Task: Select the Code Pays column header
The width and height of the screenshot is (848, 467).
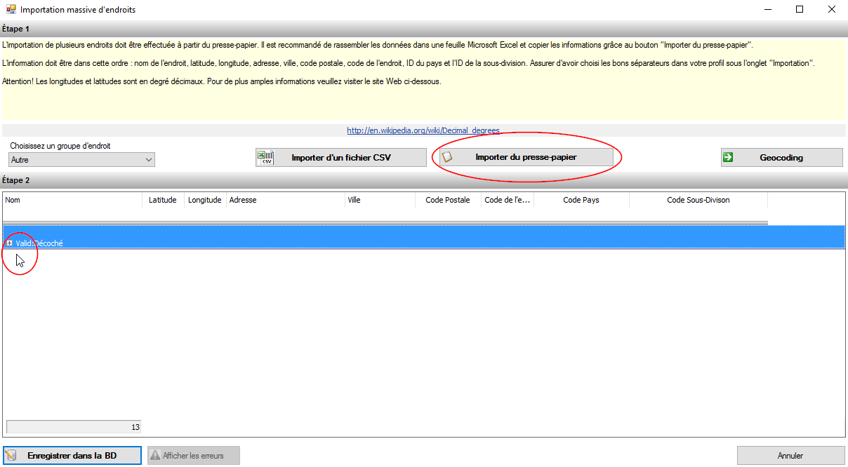Action: point(581,200)
